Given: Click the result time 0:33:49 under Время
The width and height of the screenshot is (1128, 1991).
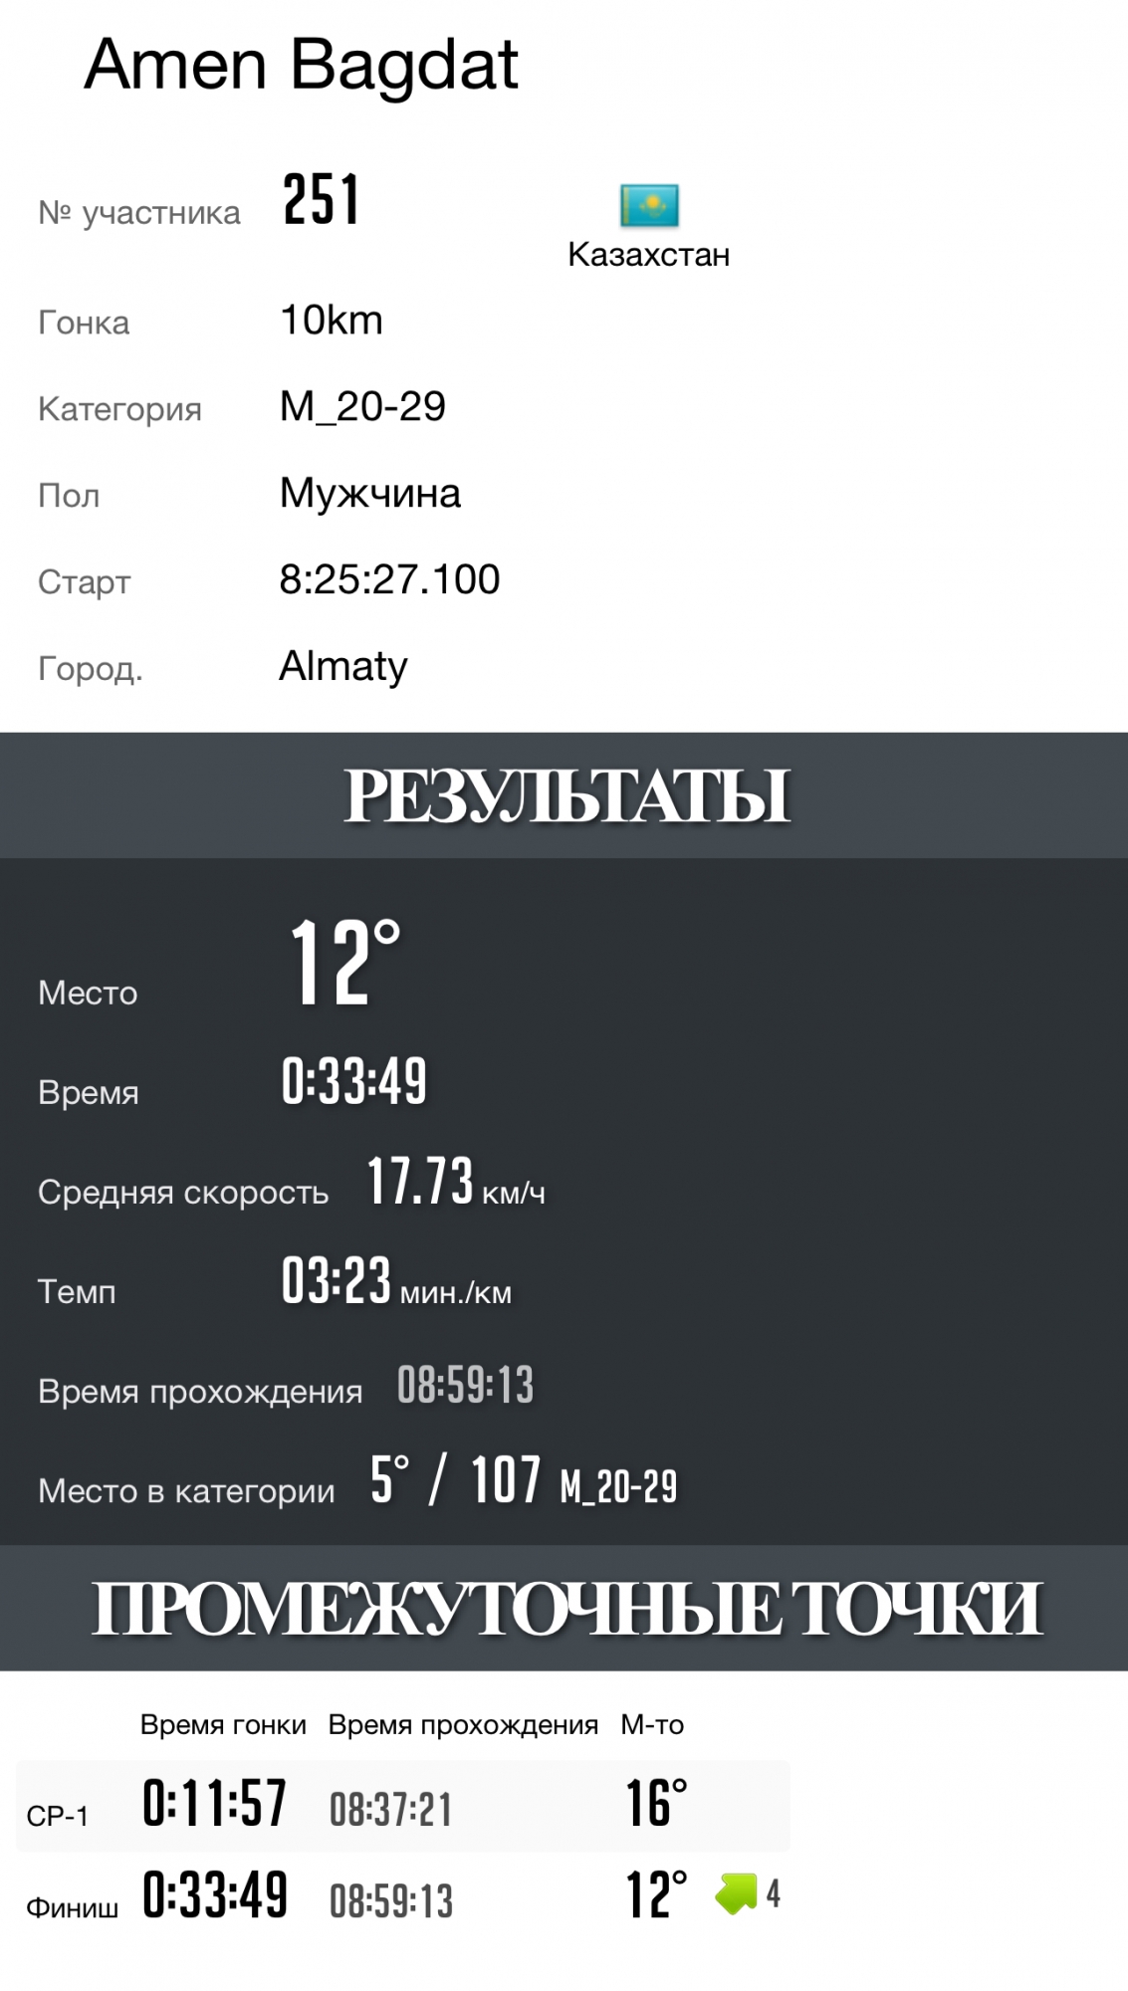Looking at the screenshot, I should 353,1081.
